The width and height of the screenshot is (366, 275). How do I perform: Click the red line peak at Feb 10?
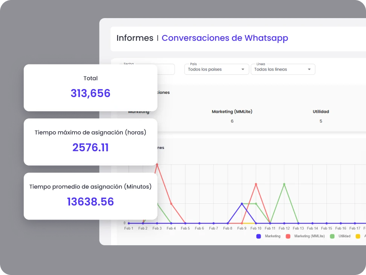point(256,184)
